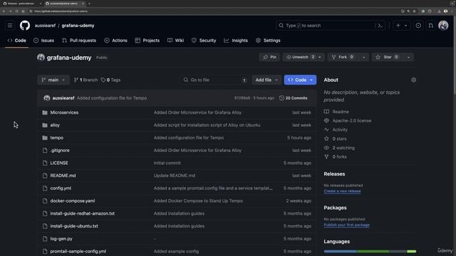The image size is (456, 256).
Task: Open the docker-compose.yaml file
Action: tap(73, 201)
